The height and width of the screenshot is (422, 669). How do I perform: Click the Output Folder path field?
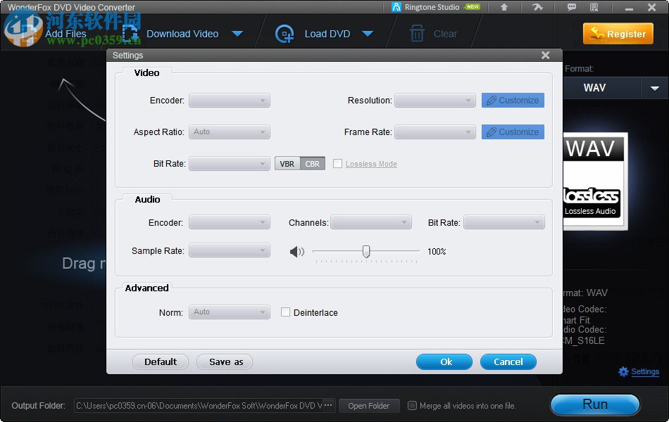tap(201, 405)
